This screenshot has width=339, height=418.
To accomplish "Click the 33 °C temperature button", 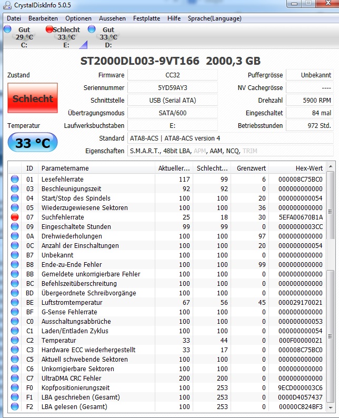I will click(33, 143).
